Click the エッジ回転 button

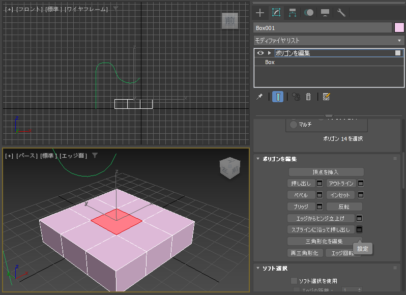point(342,253)
